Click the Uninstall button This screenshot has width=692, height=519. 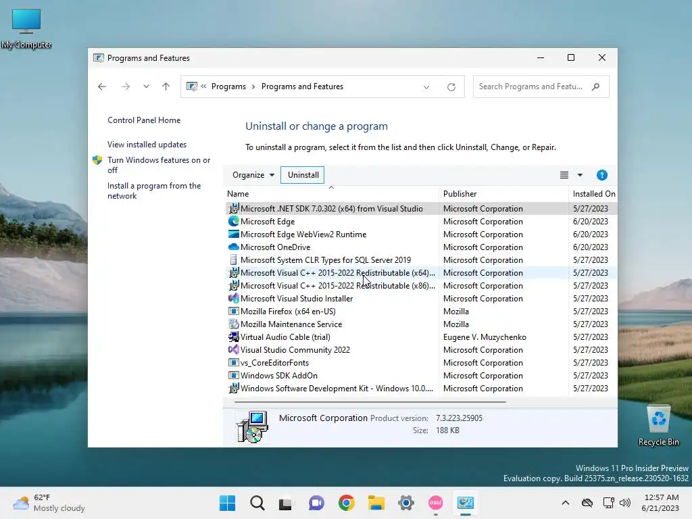[303, 175]
